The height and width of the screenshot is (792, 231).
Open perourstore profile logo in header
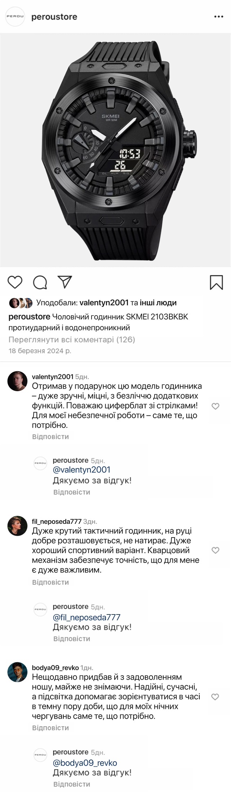point(15,17)
